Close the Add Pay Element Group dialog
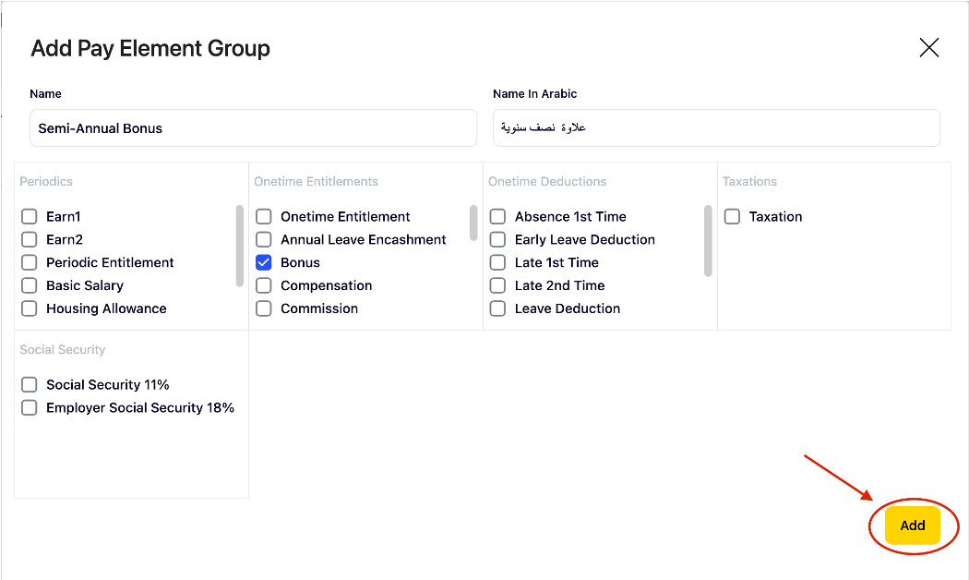969x580 pixels. point(928,48)
